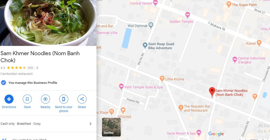This screenshot has height=140, width=270.
Task: Click the Directions icon button
Action: (9, 99)
